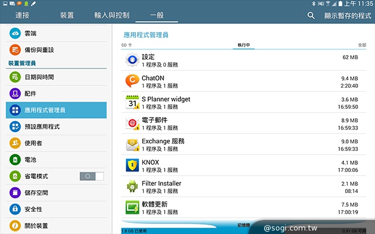Open the 關於裝置 info icon
375x234 pixels.
tap(15, 226)
